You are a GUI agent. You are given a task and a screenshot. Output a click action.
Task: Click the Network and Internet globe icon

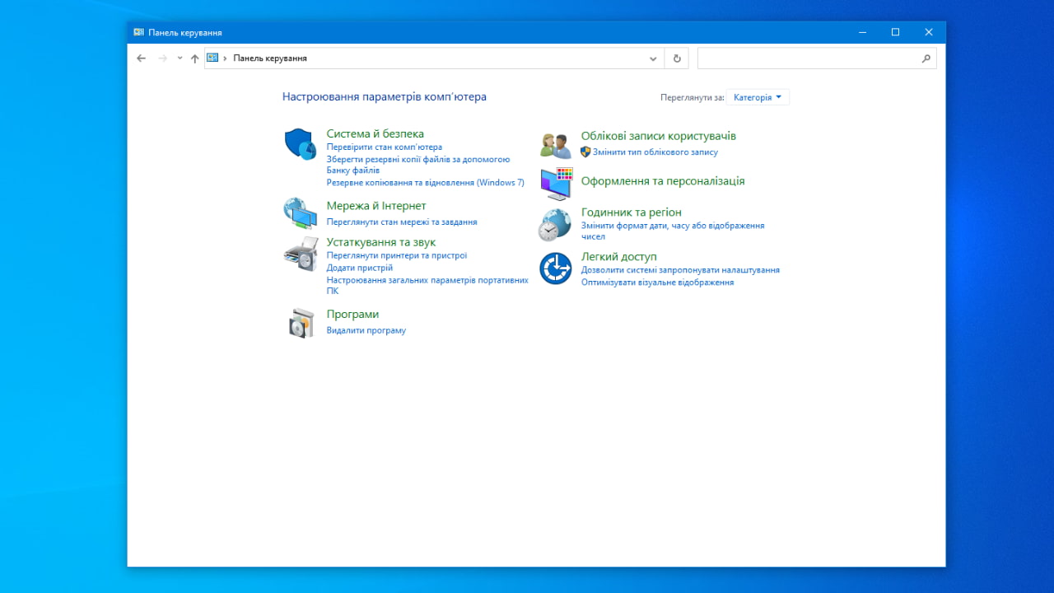(x=301, y=213)
